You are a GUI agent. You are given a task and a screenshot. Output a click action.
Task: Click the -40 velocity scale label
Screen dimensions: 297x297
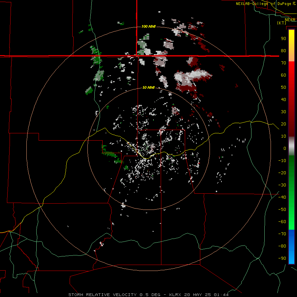(282, 197)
